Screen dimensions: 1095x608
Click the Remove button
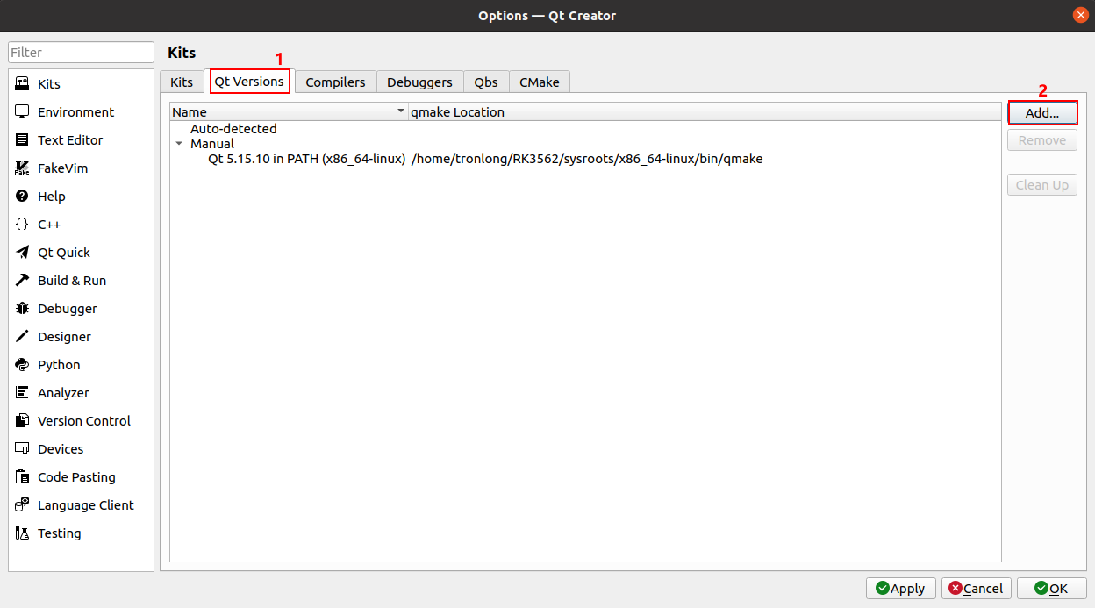pos(1042,140)
